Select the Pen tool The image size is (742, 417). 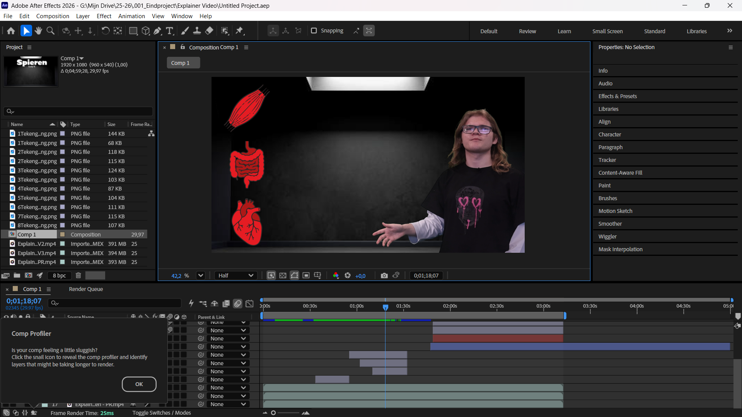(x=157, y=31)
